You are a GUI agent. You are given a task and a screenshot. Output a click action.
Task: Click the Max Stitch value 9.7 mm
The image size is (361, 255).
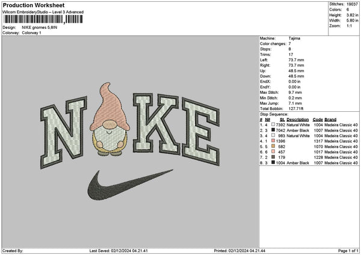[x=295, y=93]
